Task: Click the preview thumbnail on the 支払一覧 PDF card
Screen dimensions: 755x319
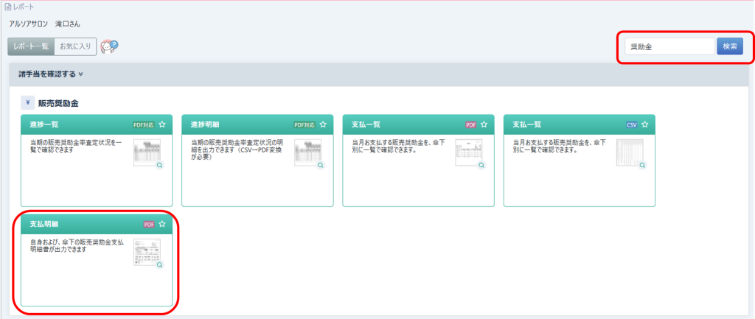Action: pos(467,153)
